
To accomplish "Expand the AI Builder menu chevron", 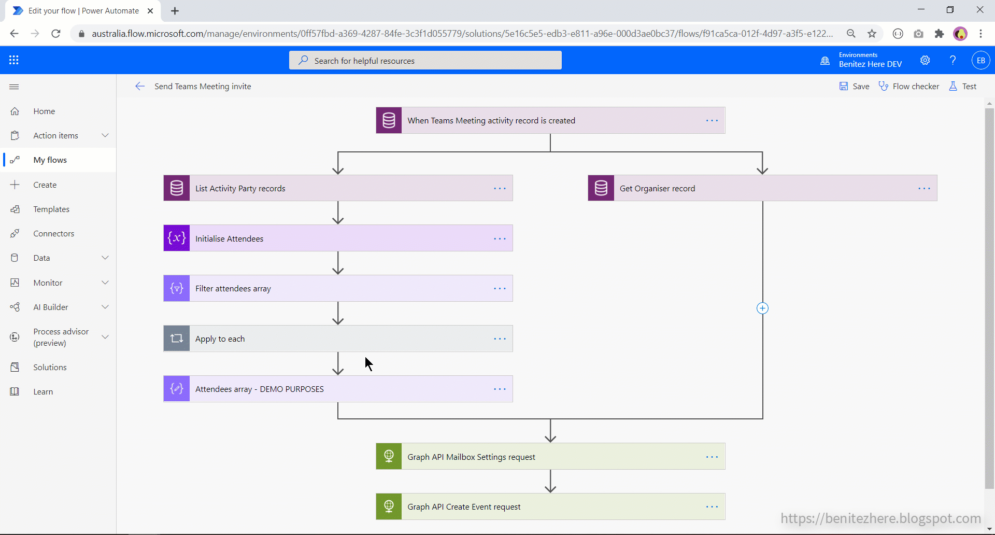I will (105, 307).
